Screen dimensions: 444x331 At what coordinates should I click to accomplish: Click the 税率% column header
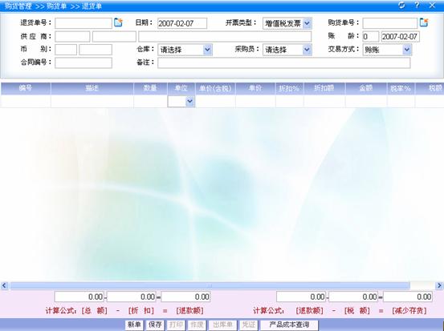click(x=401, y=88)
